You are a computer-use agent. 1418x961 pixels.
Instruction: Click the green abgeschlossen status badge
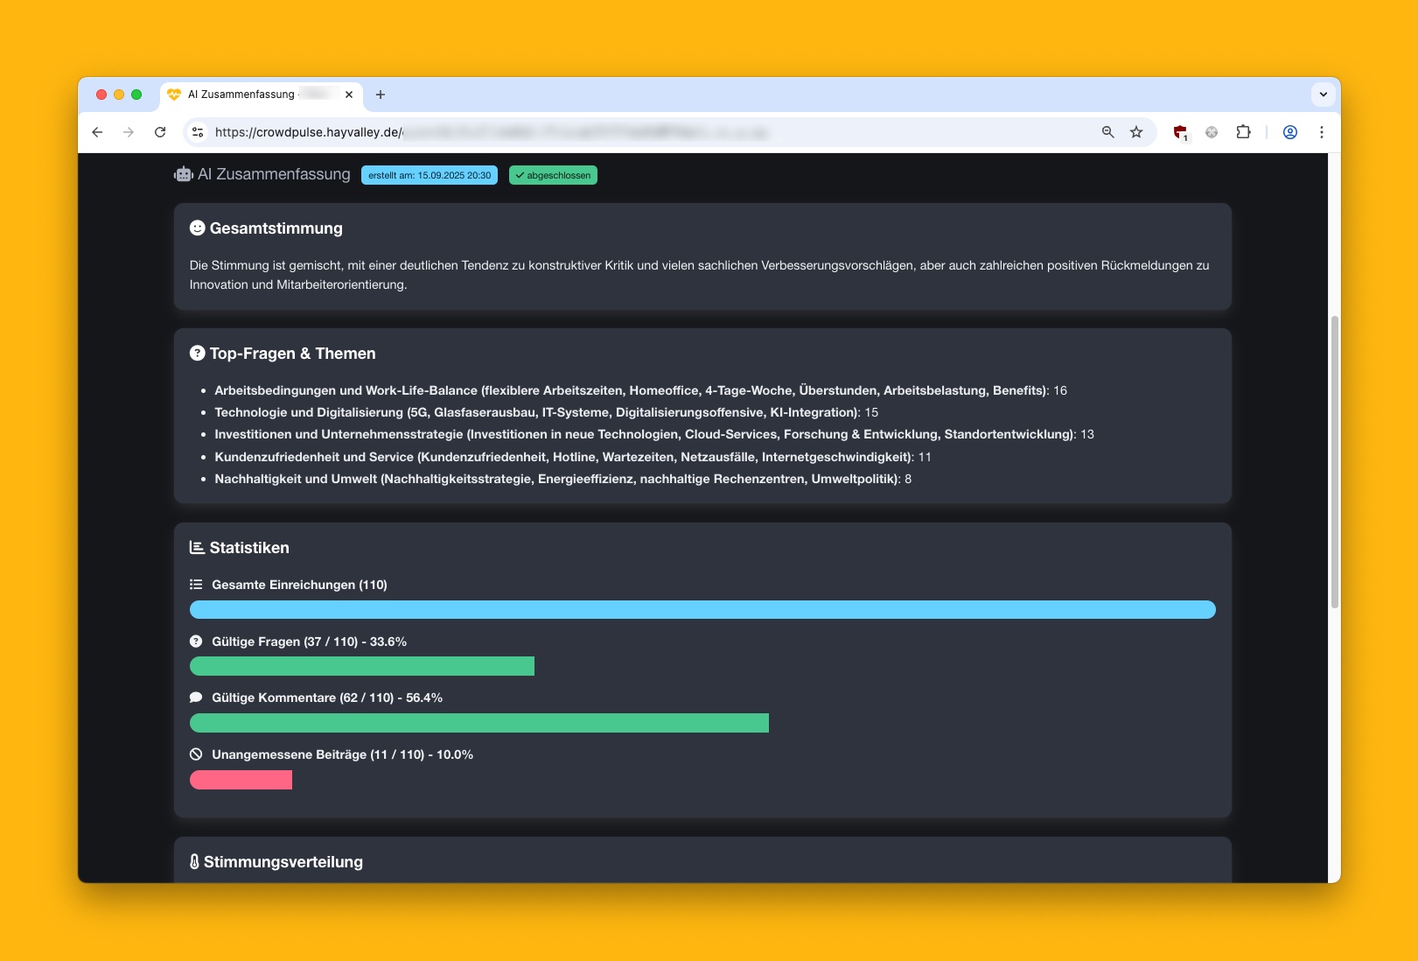click(553, 175)
